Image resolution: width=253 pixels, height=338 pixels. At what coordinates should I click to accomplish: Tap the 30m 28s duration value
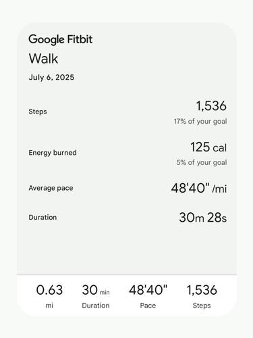pyautogui.click(x=203, y=218)
